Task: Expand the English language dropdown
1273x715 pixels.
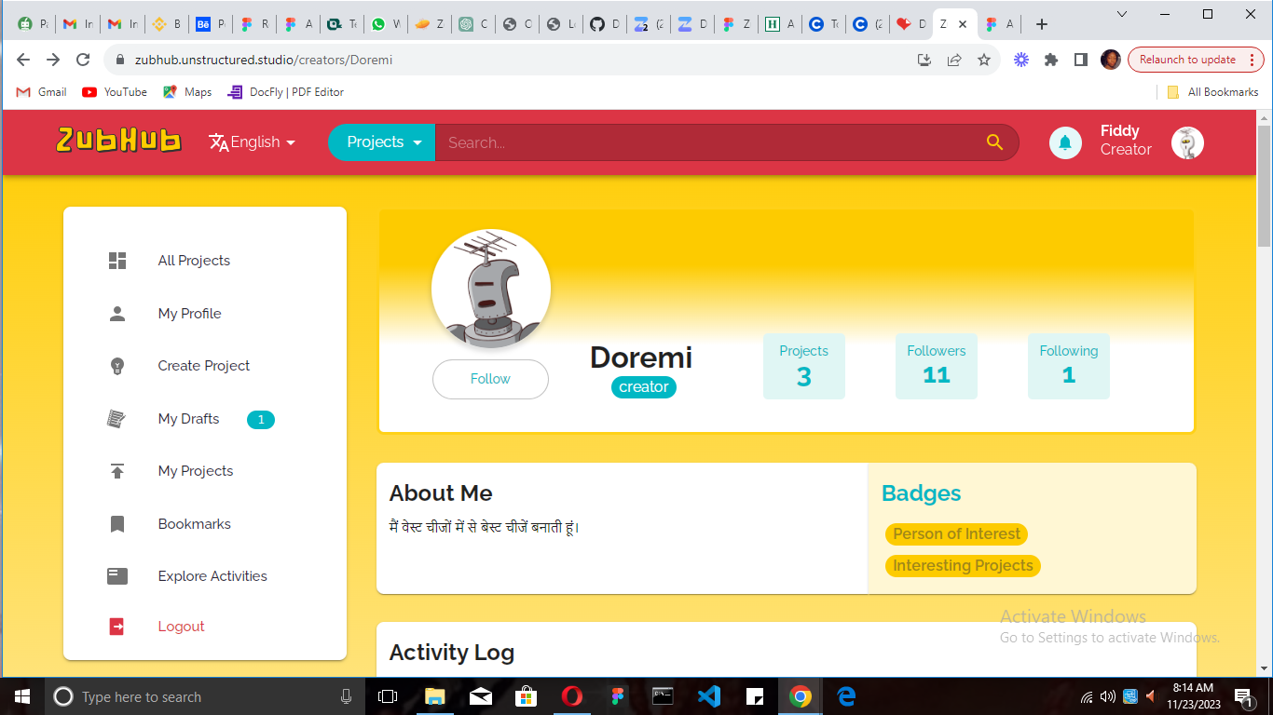Action: (253, 142)
